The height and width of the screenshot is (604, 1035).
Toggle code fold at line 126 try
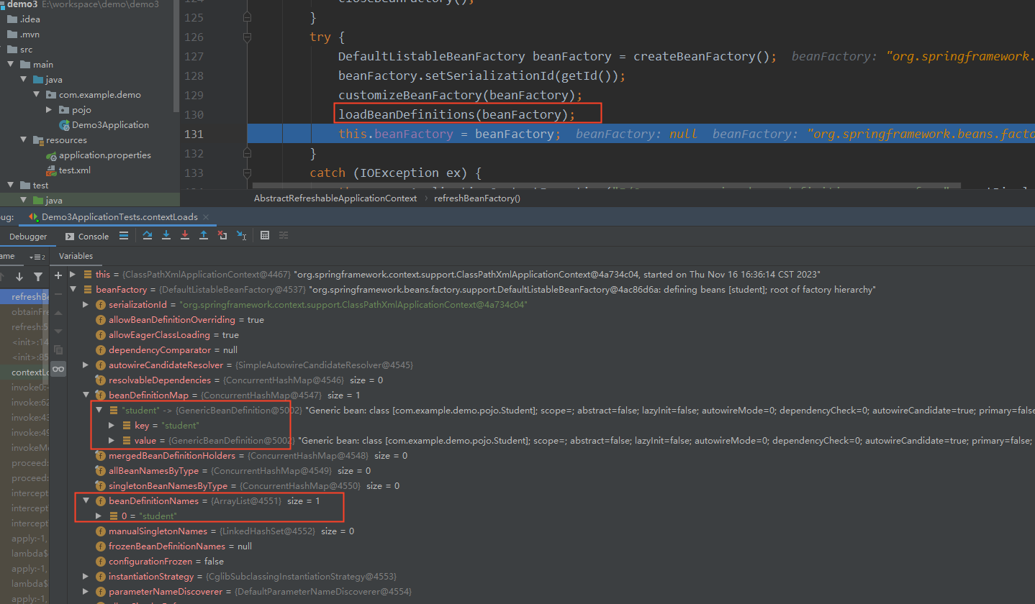[248, 37]
